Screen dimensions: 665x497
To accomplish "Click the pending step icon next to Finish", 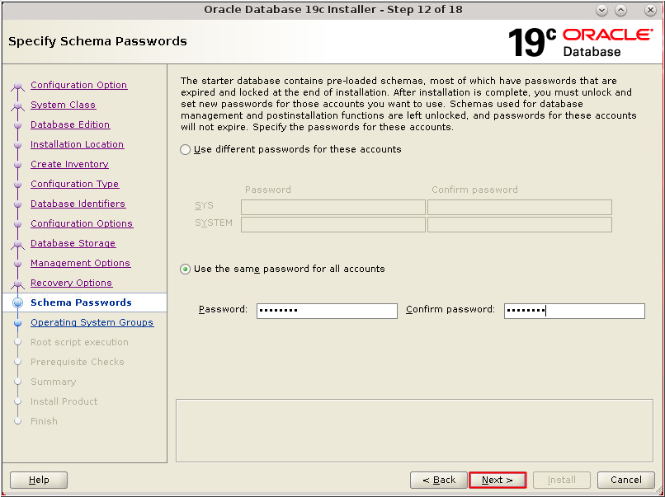I will [x=18, y=421].
